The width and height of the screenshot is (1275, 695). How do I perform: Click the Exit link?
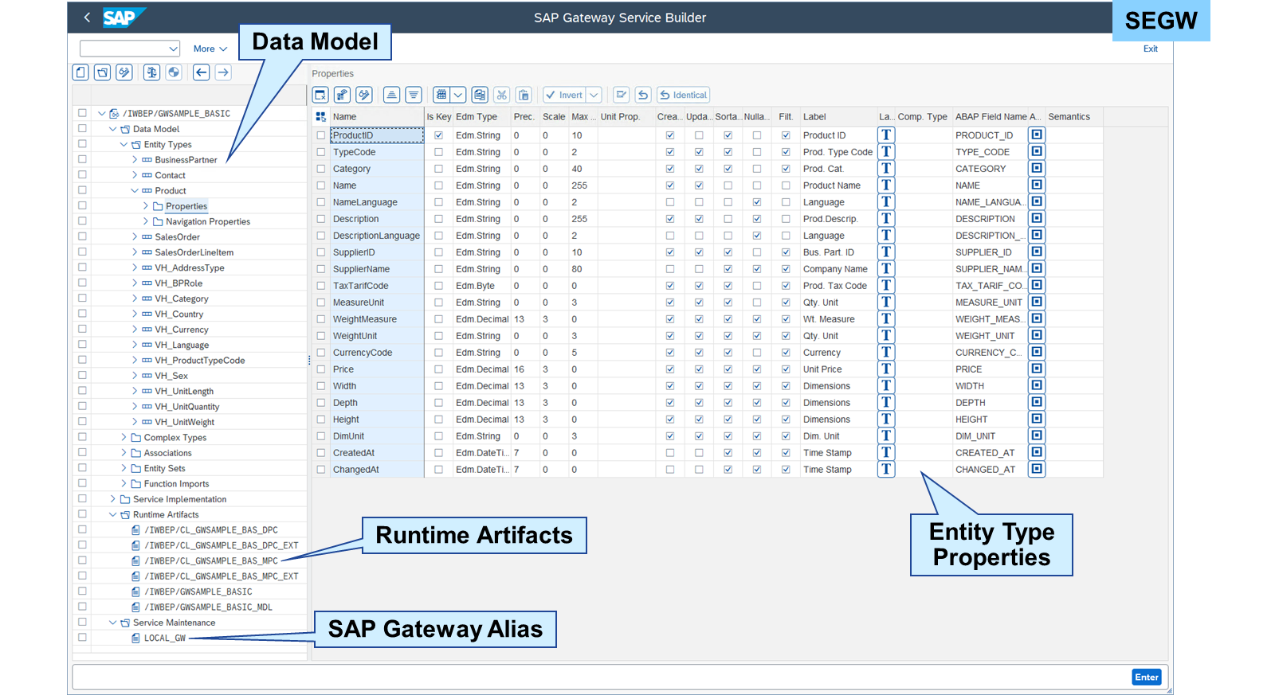[1150, 49]
